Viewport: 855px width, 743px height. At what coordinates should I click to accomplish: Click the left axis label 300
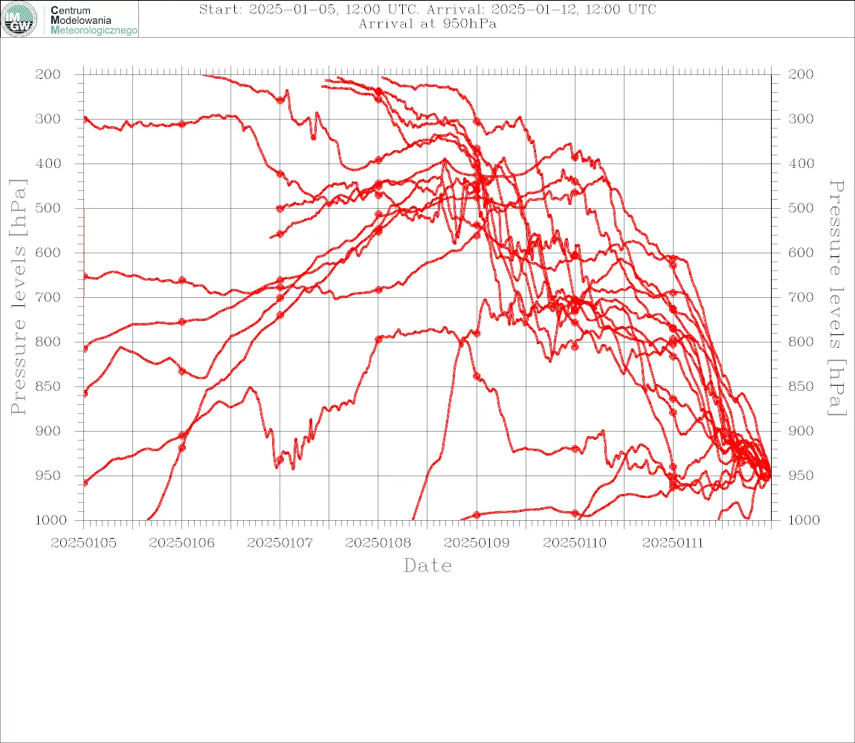(x=48, y=119)
